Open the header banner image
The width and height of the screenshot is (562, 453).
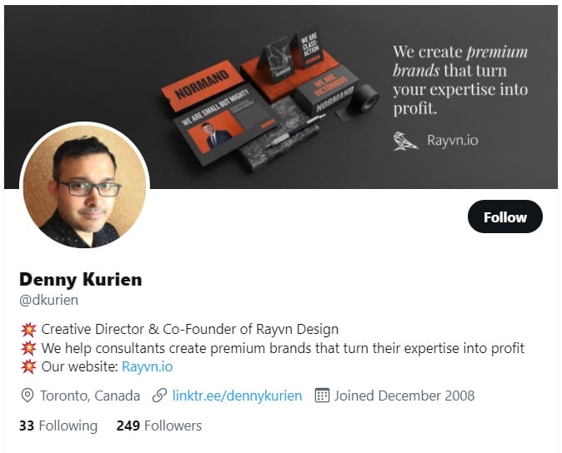[x=281, y=97]
